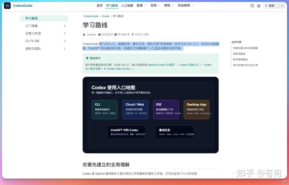Jump to 非开发者也可以怎么用 in outline
The image size is (289, 185).
click(245, 65)
